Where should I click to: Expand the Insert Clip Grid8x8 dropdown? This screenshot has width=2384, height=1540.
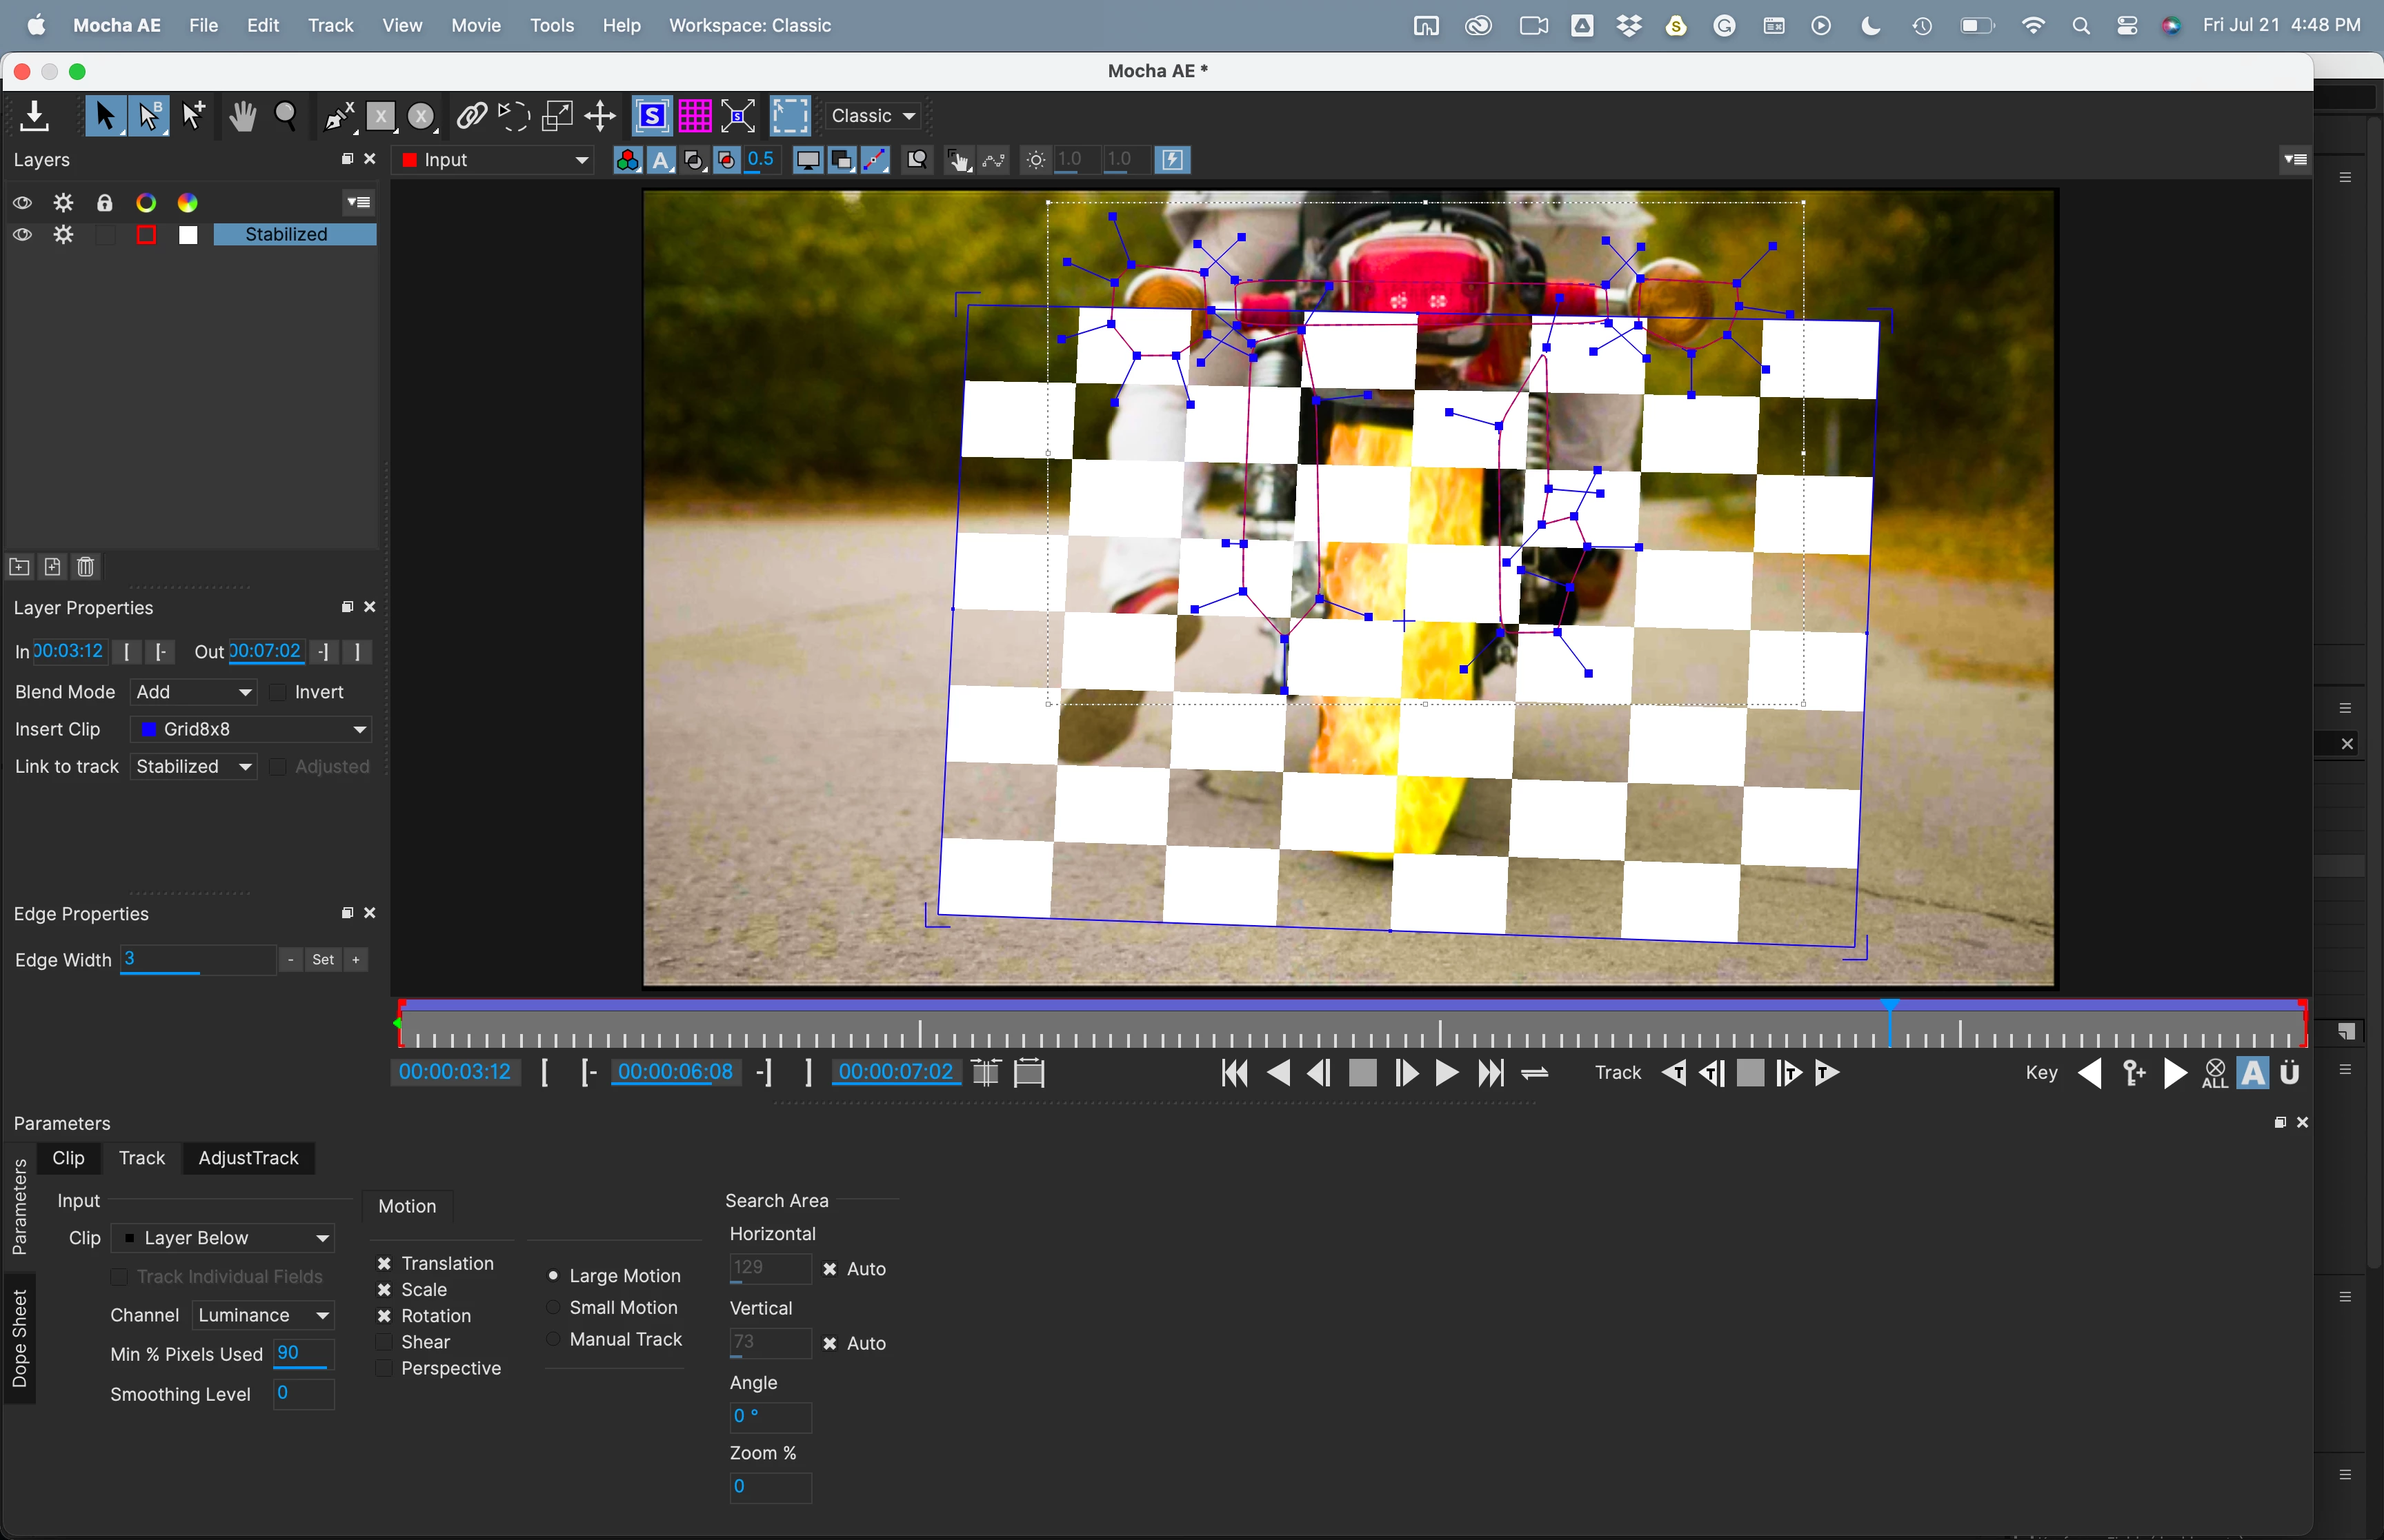(252, 729)
